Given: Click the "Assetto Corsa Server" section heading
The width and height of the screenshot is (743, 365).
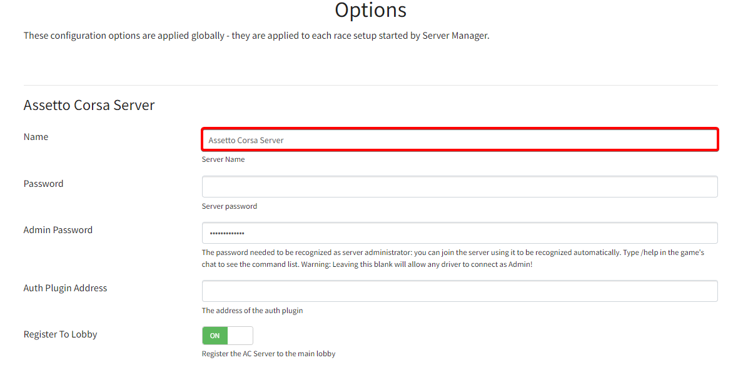Looking at the screenshot, I should [x=89, y=105].
